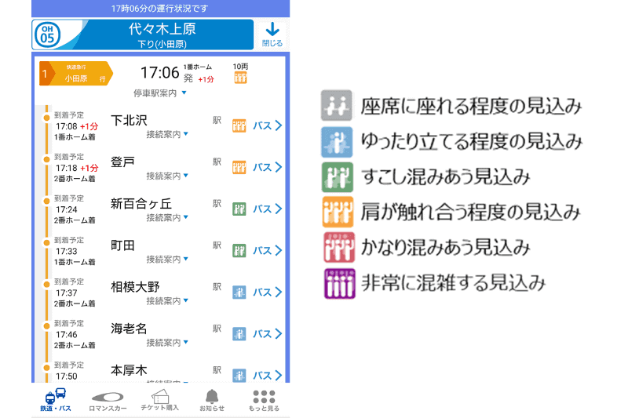Select 海老名 station name

tap(129, 329)
